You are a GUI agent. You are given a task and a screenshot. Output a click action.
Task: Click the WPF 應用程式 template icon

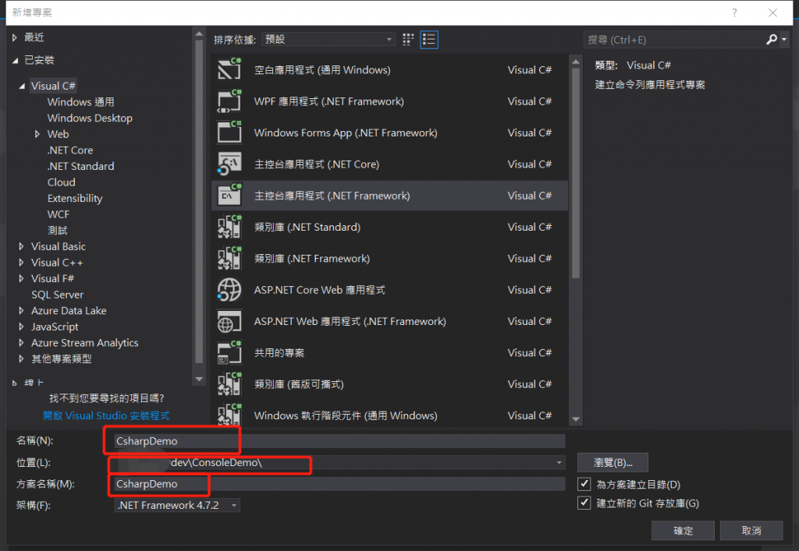coord(229,101)
